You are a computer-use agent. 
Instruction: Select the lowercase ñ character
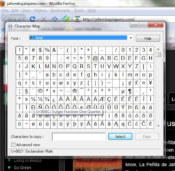point(123,116)
